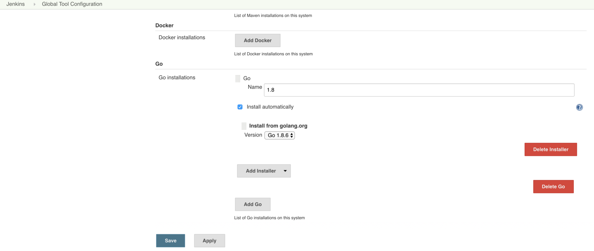Go to Jenkins home in breadcrumb

[16, 4]
